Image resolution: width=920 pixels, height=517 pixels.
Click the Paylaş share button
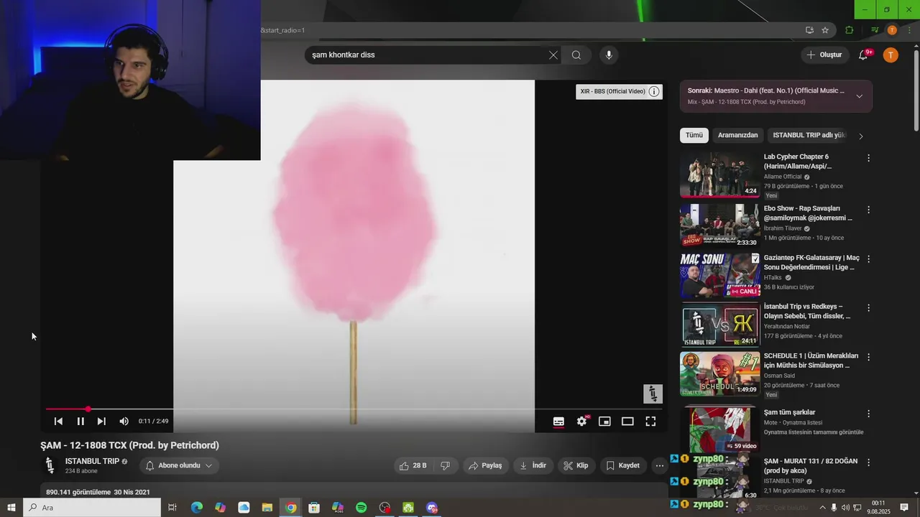(485, 465)
